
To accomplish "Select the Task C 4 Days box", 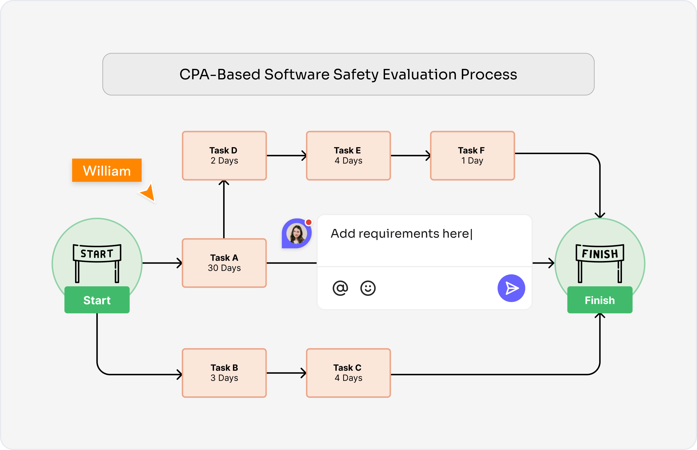I will (x=348, y=373).
